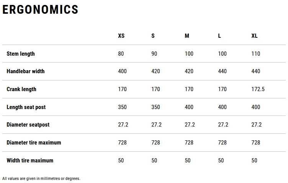Image resolution: width=288 pixels, height=183 pixels.
Task: Click the XS stem length value 80
Action: [x=121, y=54]
